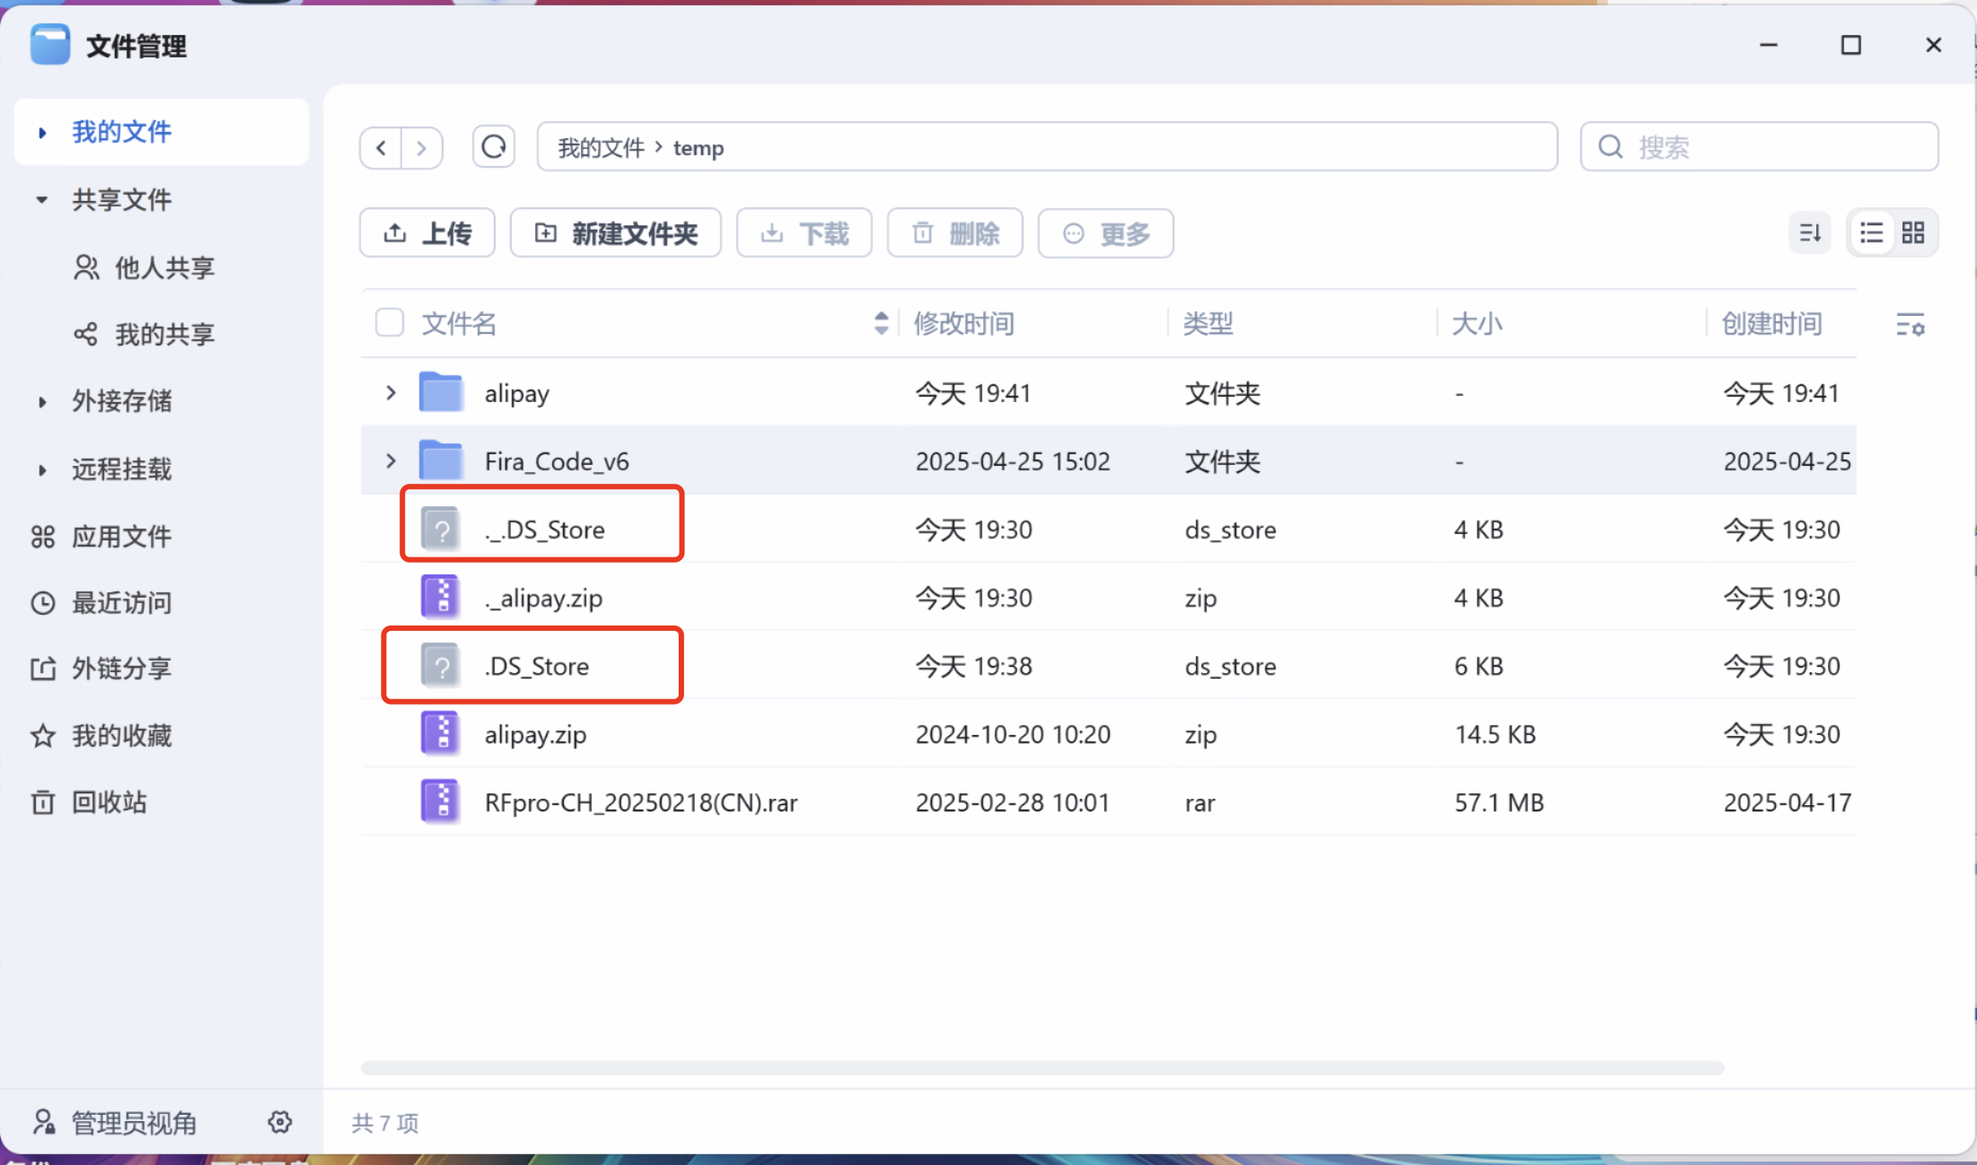The image size is (1977, 1165).
Task: Click the alipay folder icon
Action: click(x=441, y=392)
